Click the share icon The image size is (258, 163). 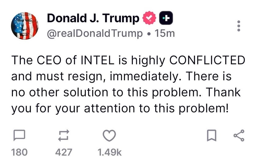tap(239, 135)
